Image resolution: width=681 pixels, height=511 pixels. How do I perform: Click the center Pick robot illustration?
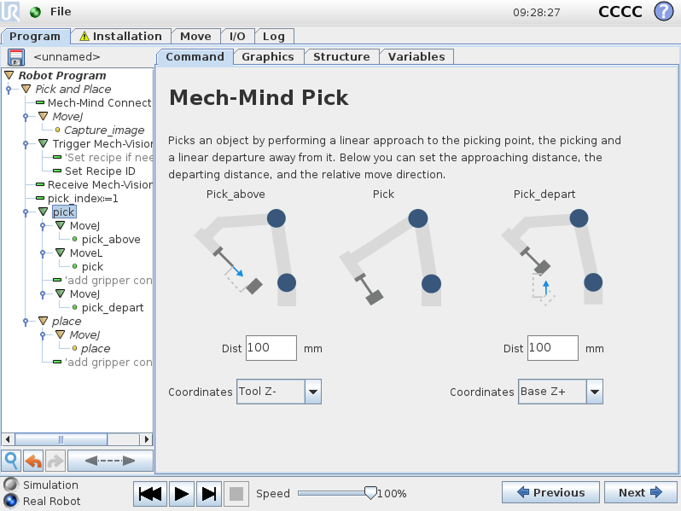point(390,258)
